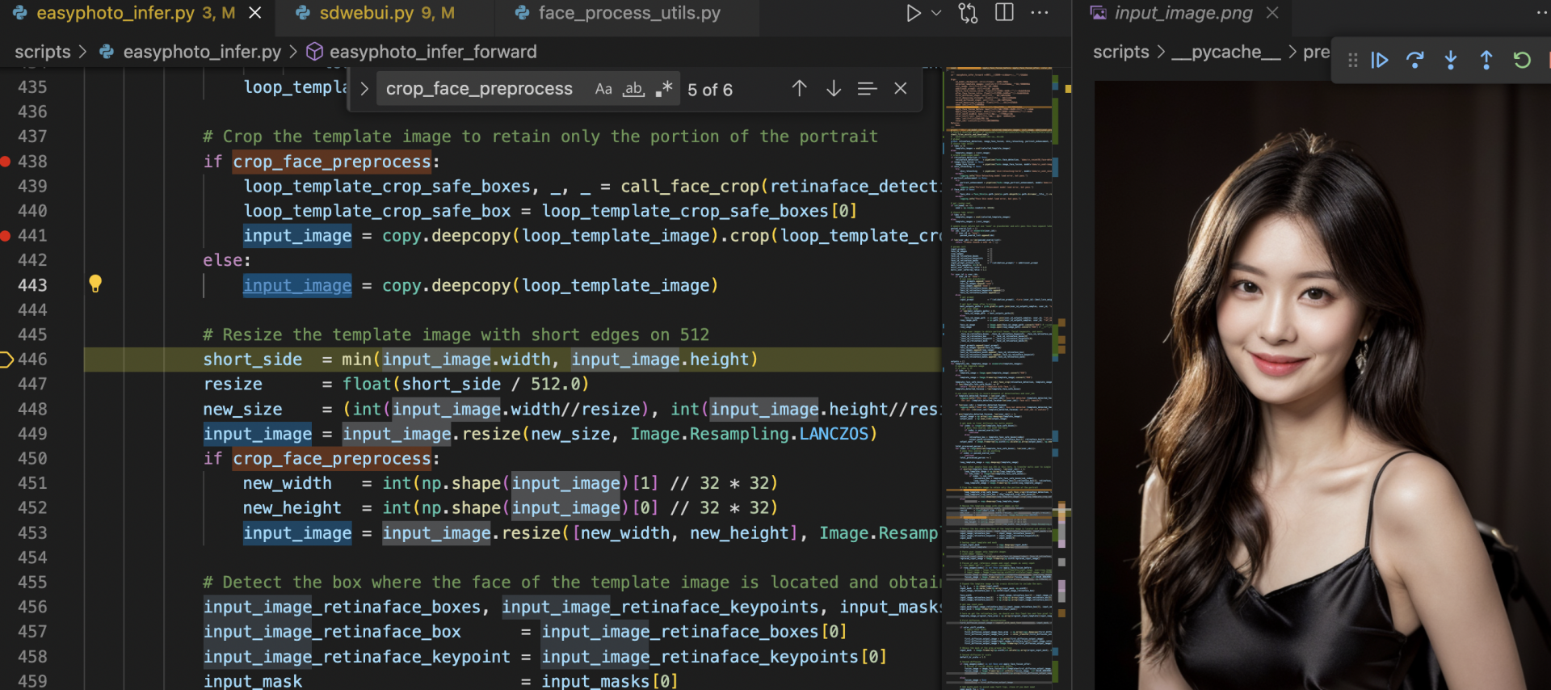The width and height of the screenshot is (1551, 690).
Task: Click call_face_crop function on line 439
Action: pyautogui.click(x=690, y=187)
